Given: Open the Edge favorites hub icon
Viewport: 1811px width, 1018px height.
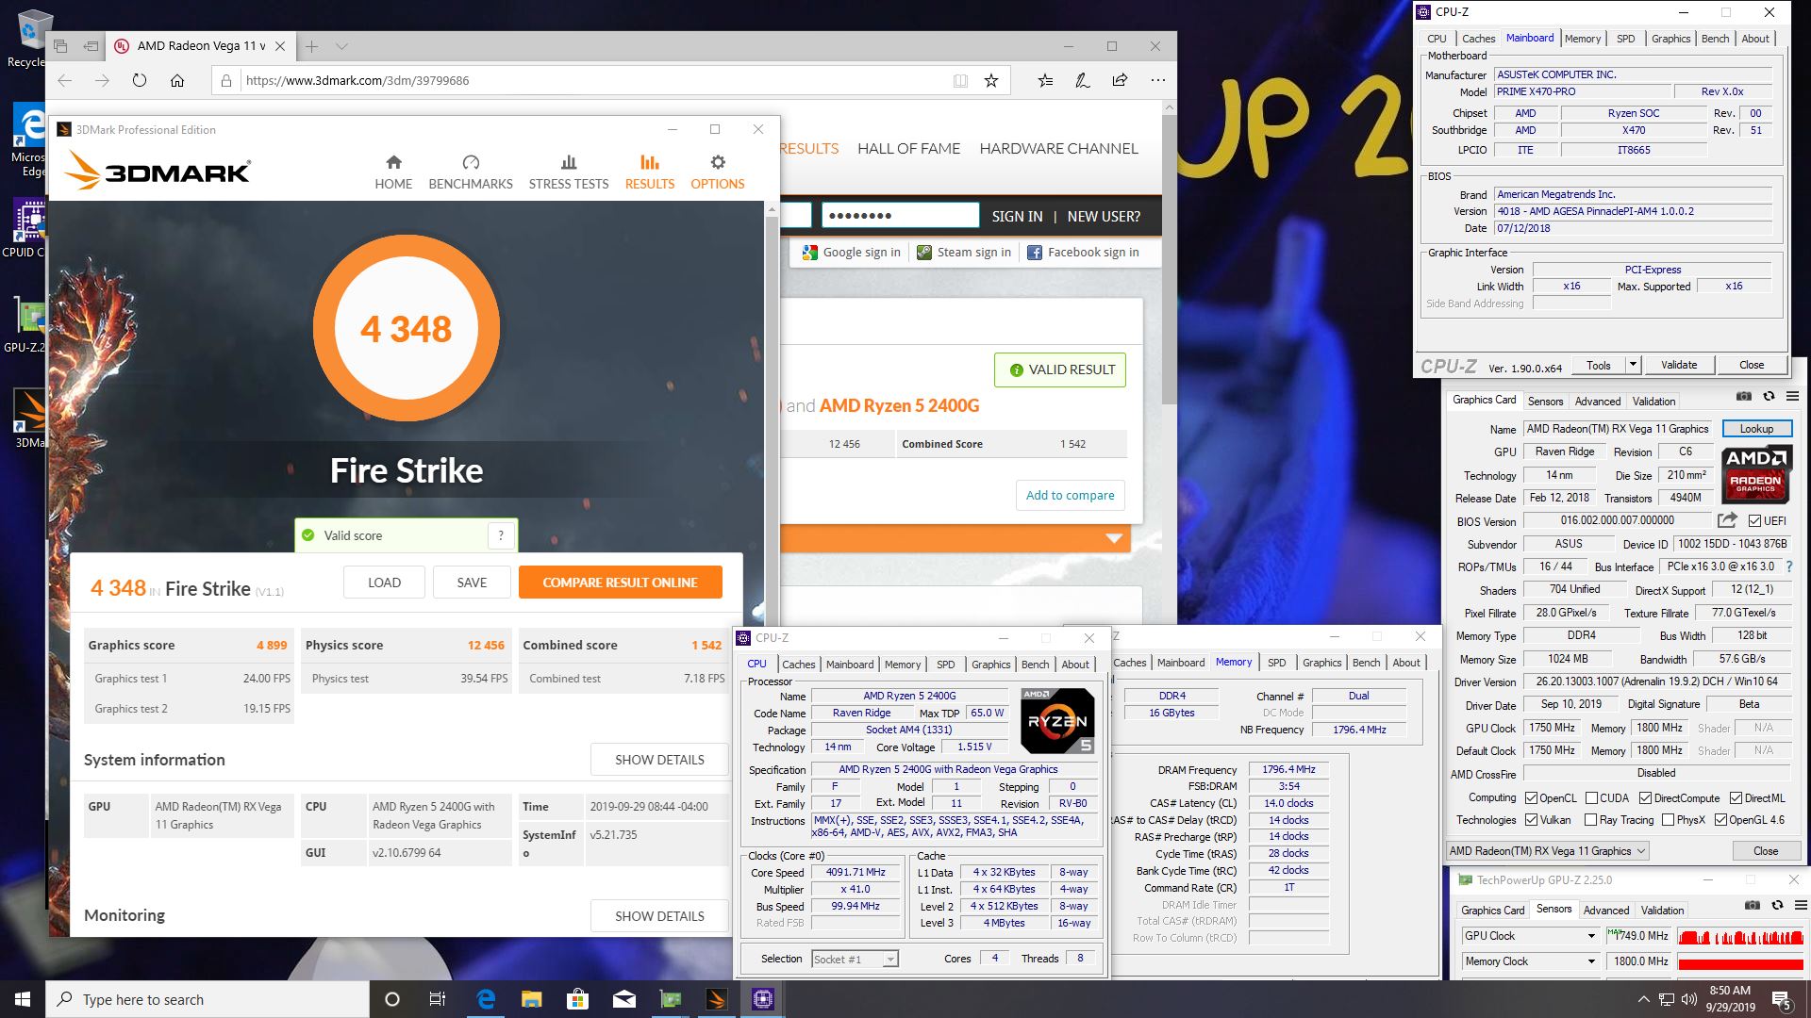Looking at the screenshot, I should click(x=1045, y=80).
